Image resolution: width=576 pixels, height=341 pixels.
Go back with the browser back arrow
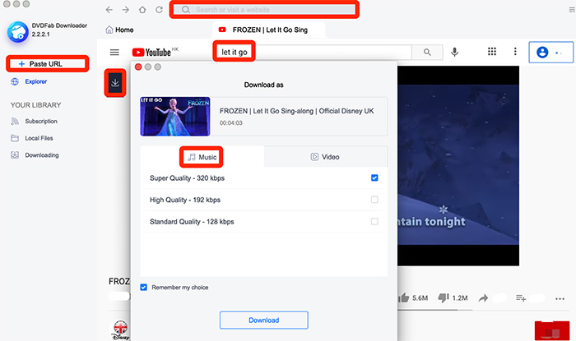coord(109,10)
